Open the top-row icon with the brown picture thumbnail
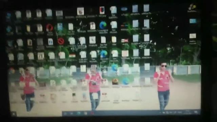Image resolution: width=217 pixels, height=122 pixels. (81, 11)
